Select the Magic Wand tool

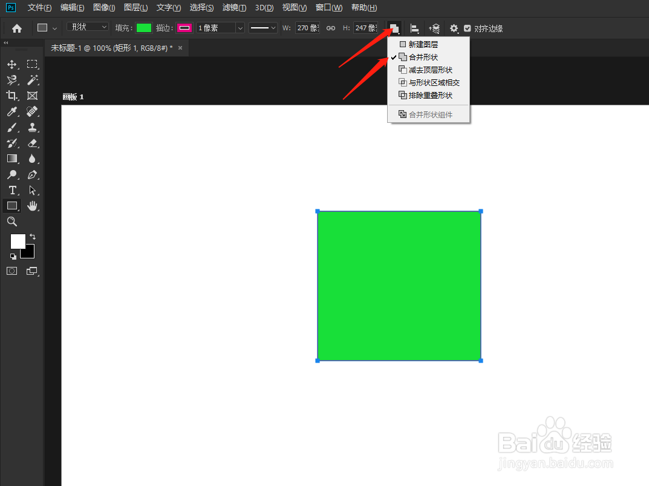(x=32, y=80)
